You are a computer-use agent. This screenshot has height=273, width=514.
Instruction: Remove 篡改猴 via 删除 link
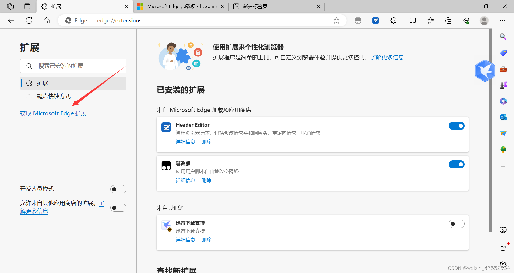(x=206, y=180)
